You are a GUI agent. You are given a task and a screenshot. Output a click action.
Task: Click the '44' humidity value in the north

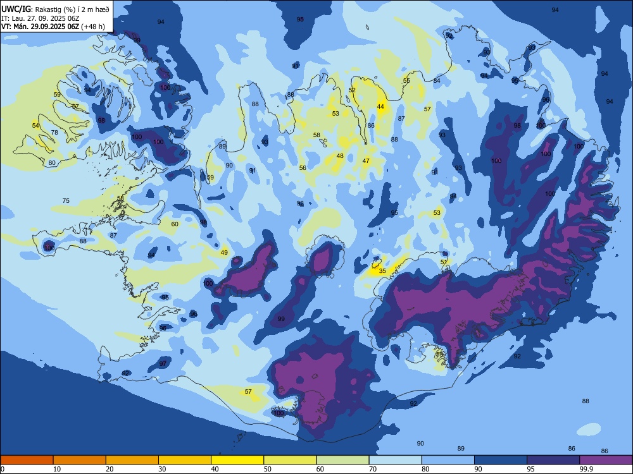tap(380, 106)
